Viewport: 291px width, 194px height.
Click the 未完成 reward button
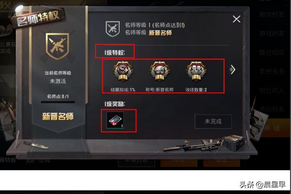coord(213,121)
